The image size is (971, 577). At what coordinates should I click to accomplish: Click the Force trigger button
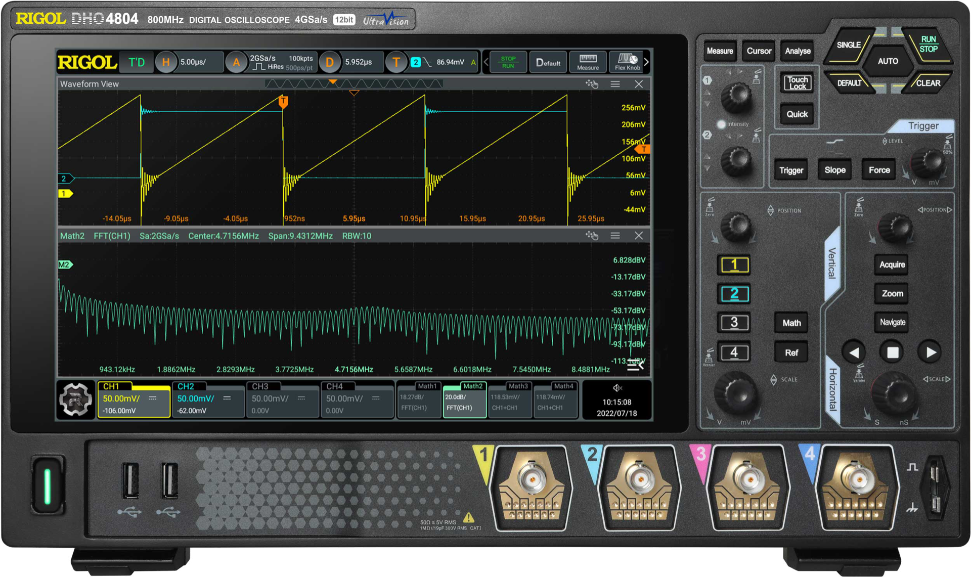pos(879,170)
